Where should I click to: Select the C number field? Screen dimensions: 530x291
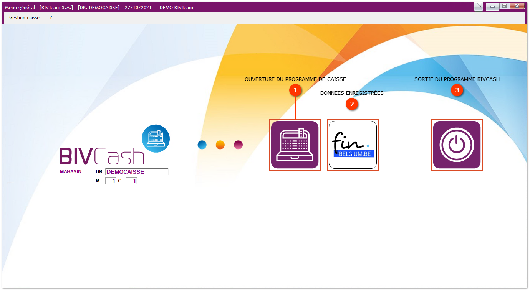click(131, 181)
